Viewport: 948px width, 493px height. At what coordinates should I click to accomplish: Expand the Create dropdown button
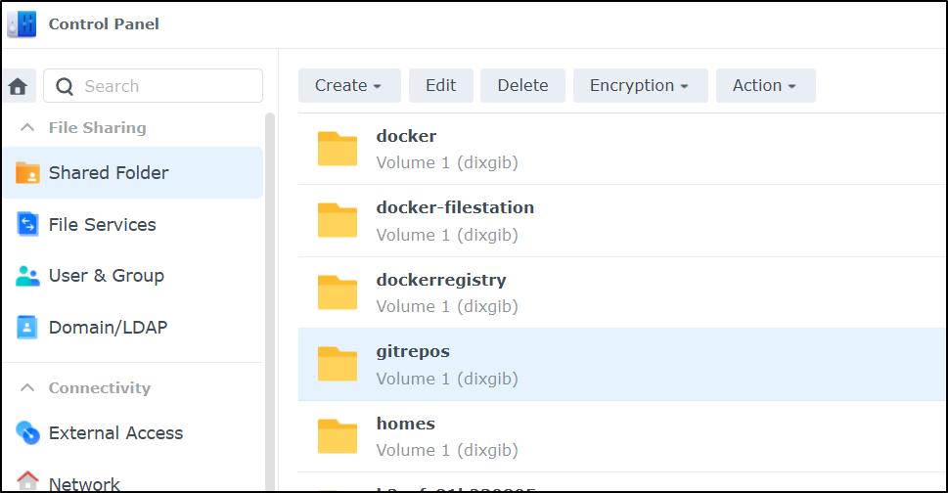[349, 86]
